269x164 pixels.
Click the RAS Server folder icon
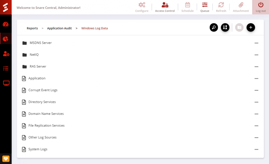pos(25,67)
